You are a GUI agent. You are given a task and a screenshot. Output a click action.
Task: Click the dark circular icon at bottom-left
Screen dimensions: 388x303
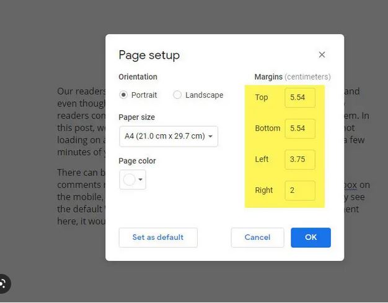(3, 284)
